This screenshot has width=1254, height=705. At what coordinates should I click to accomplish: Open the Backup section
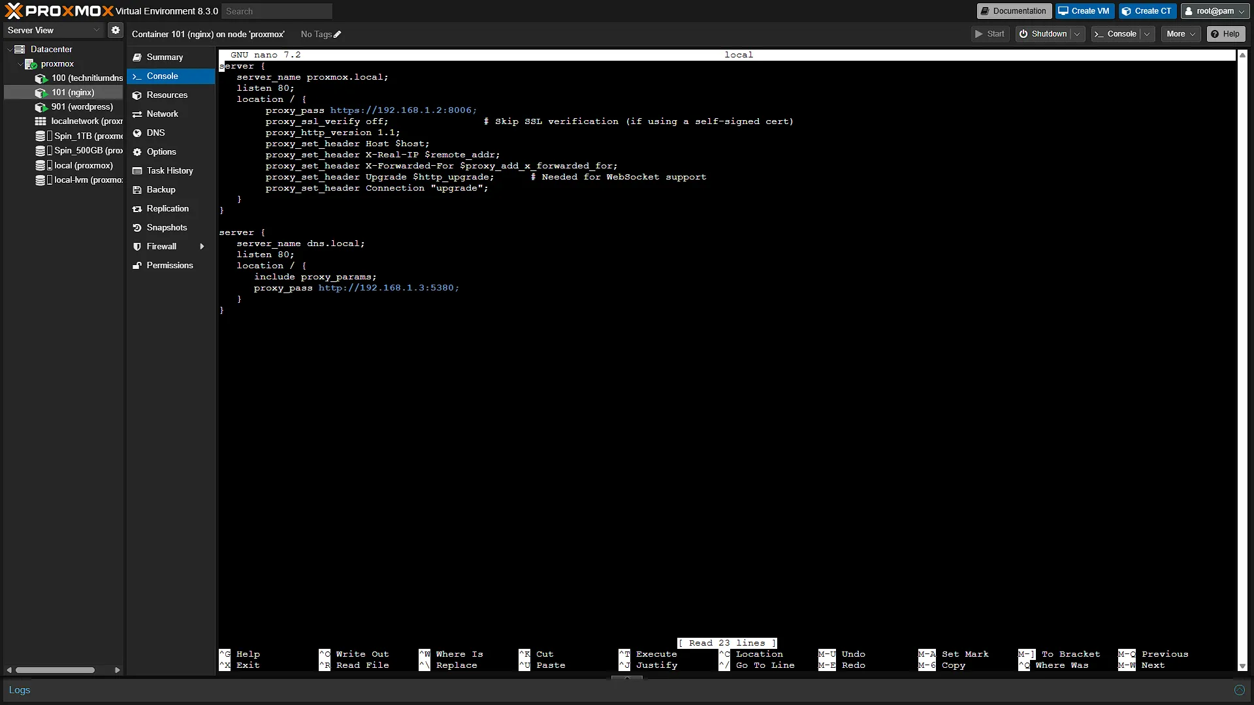[171, 190]
